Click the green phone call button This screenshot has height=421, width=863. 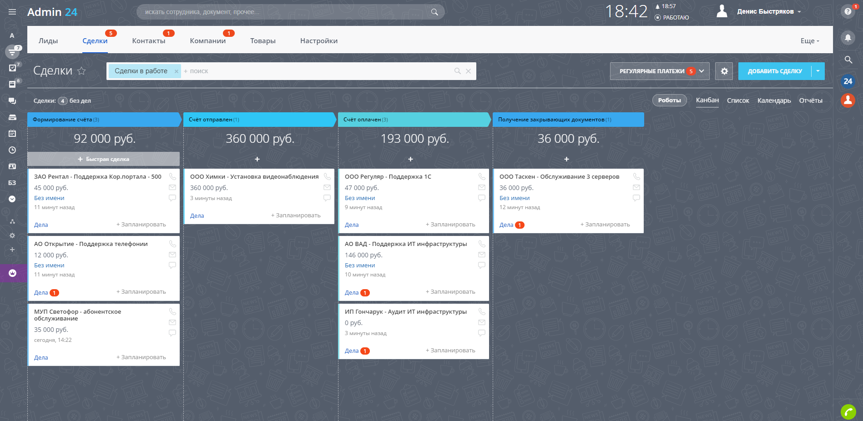pos(848,411)
